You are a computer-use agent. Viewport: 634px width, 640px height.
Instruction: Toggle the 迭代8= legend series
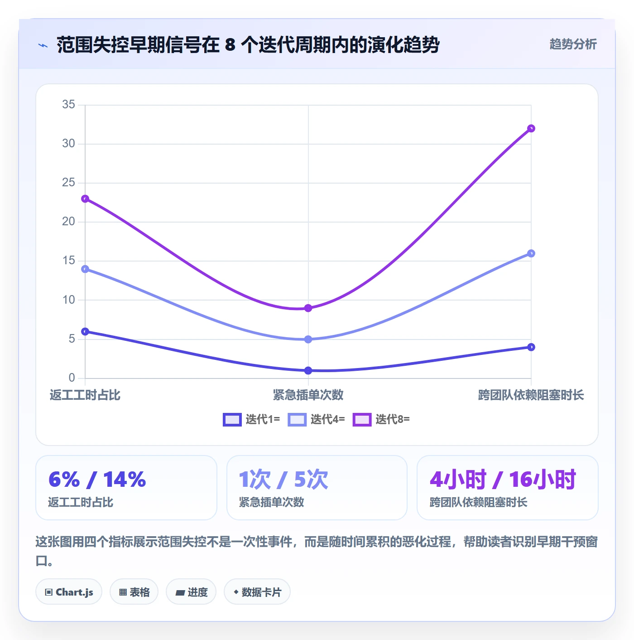(x=381, y=420)
